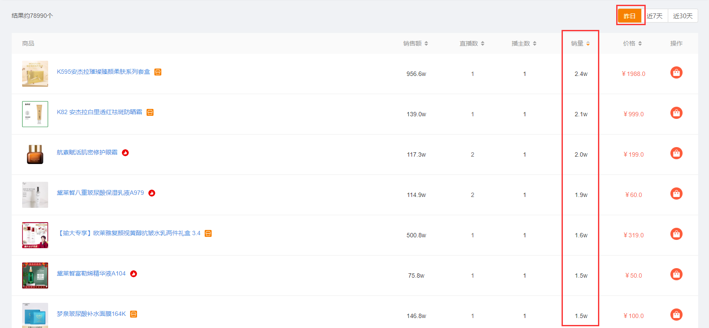
Task: Click the shopping bag icon for K82 安杰拉 row
Action: (x=676, y=113)
